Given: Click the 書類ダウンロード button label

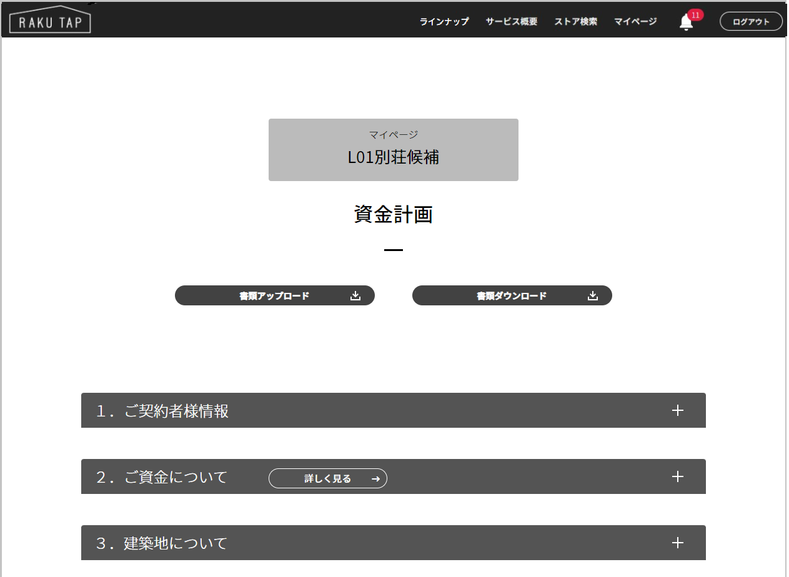Looking at the screenshot, I should [x=512, y=296].
